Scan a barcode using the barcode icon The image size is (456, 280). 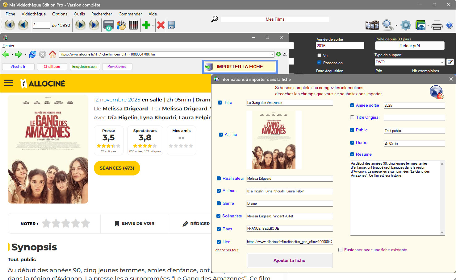[133, 25]
